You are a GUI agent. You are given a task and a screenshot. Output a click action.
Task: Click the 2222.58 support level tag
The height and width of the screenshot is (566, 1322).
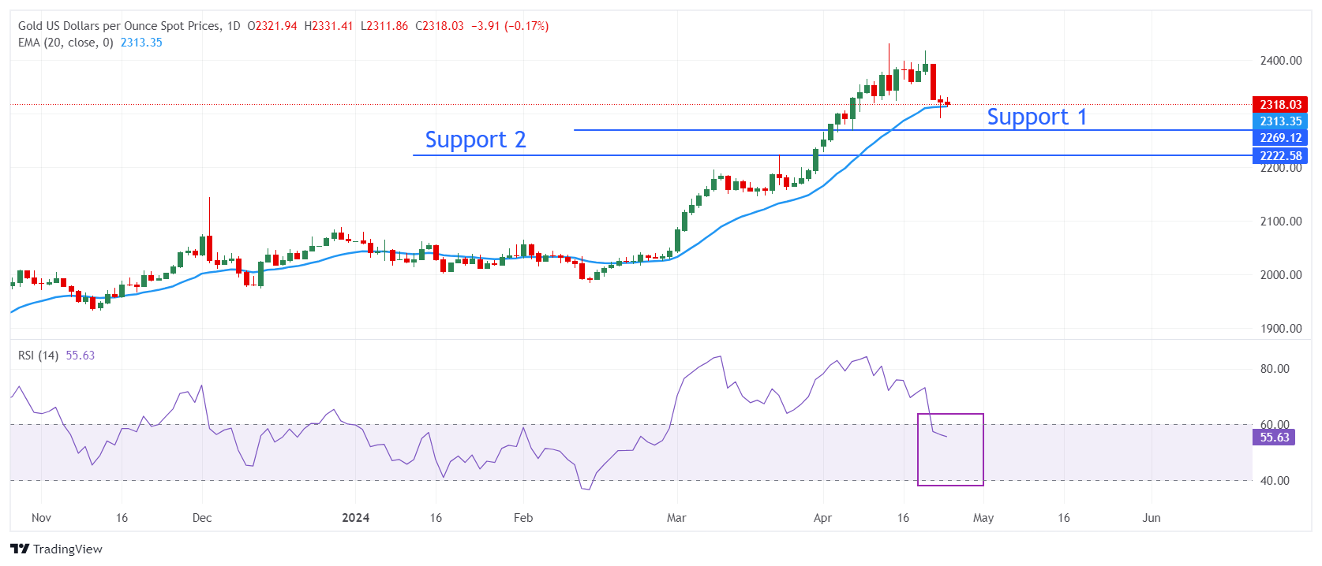[x=1279, y=155]
